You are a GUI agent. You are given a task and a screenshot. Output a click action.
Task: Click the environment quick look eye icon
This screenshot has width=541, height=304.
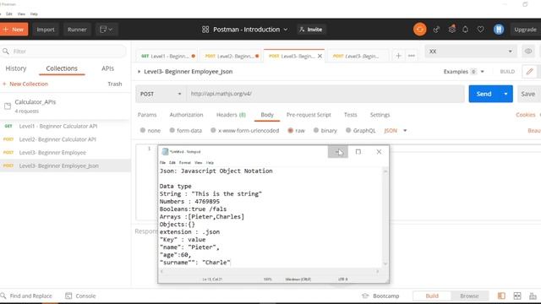point(528,52)
